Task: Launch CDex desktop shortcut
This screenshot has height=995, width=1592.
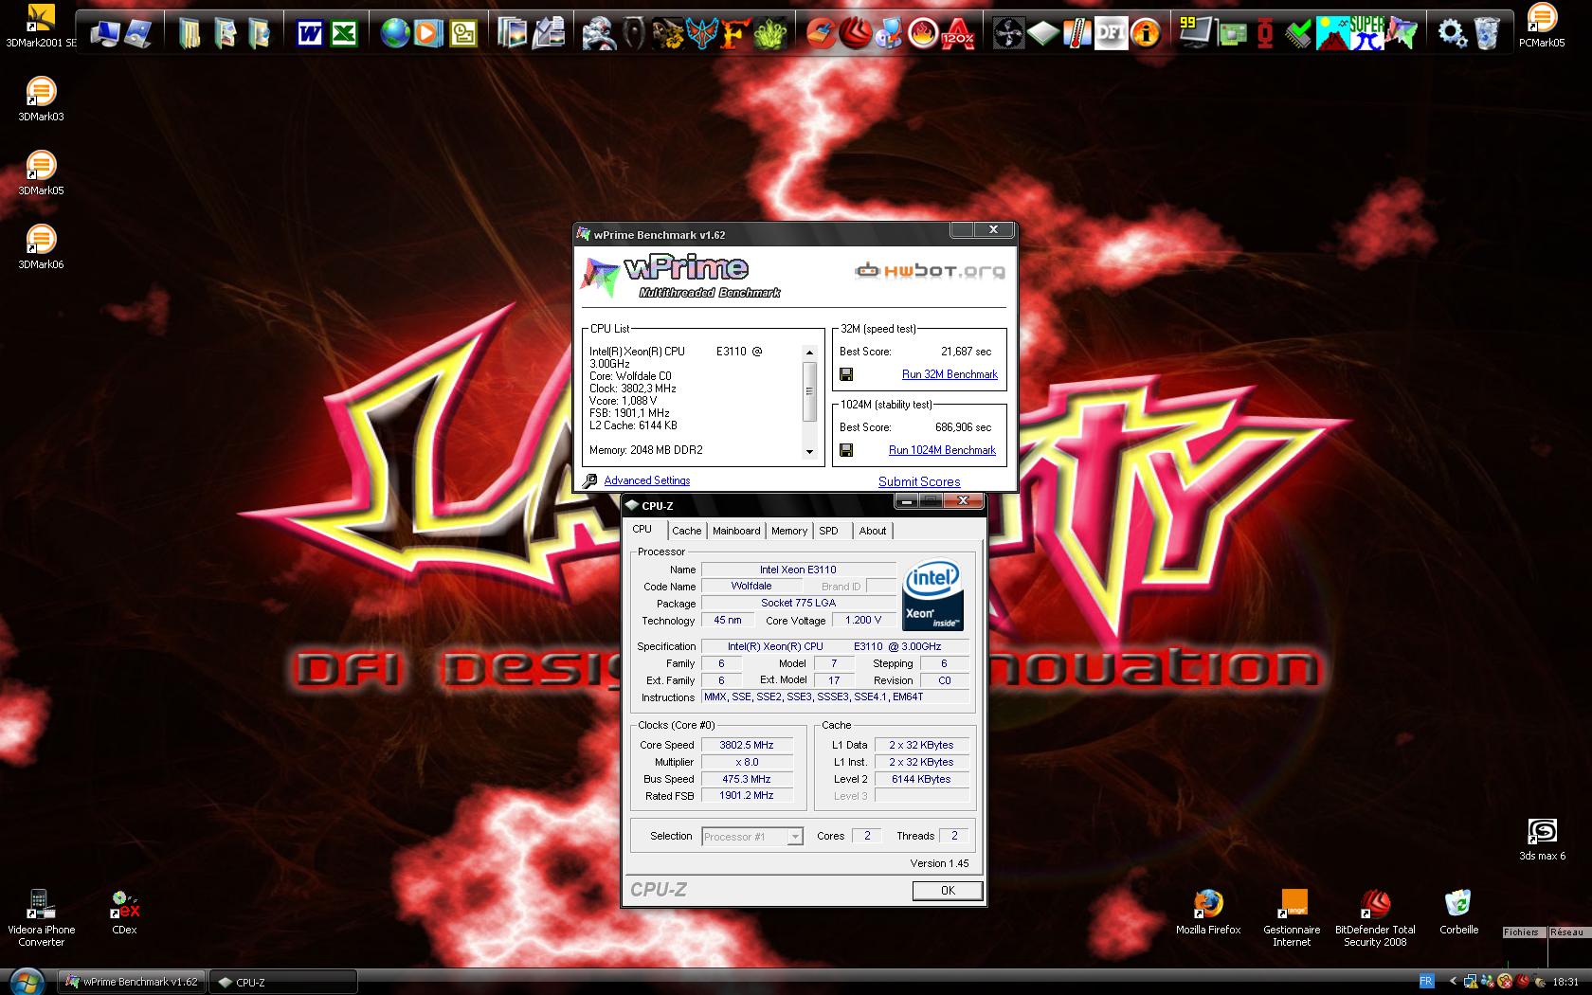Action: (x=124, y=912)
